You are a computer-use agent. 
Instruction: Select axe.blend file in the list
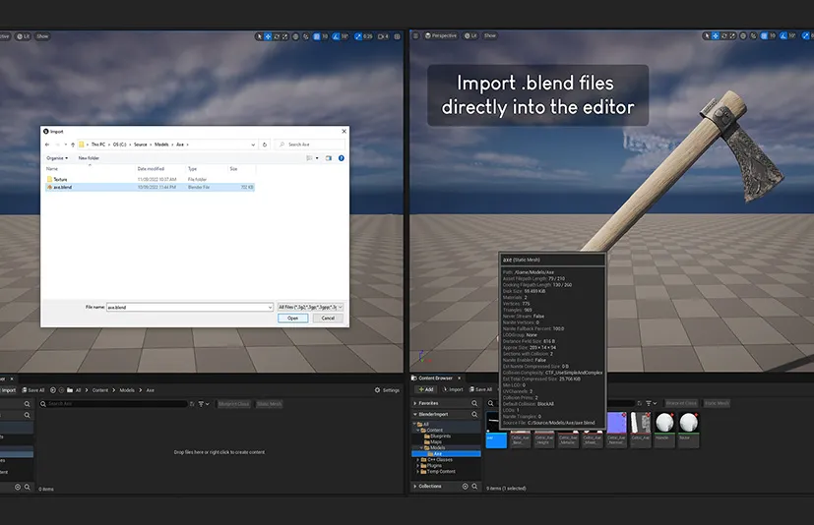(62, 187)
